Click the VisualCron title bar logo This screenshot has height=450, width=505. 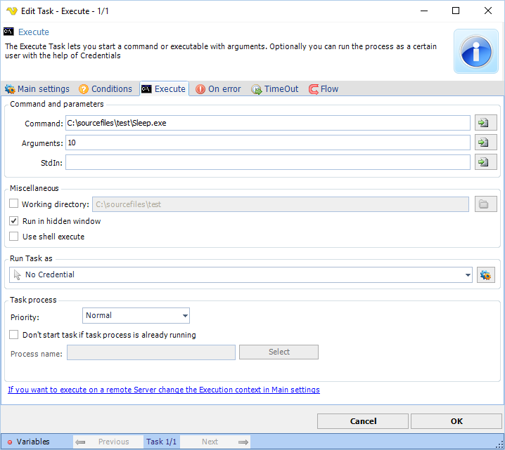tap(11, 11)
